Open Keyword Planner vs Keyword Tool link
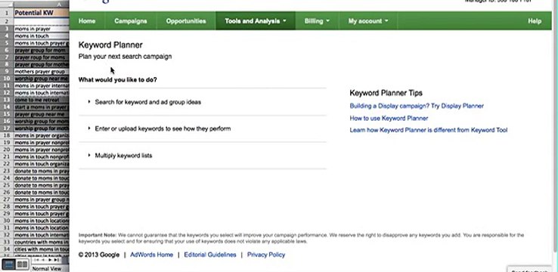The height and width of the screenshot is (272, 558). click(x=429, y=130)
